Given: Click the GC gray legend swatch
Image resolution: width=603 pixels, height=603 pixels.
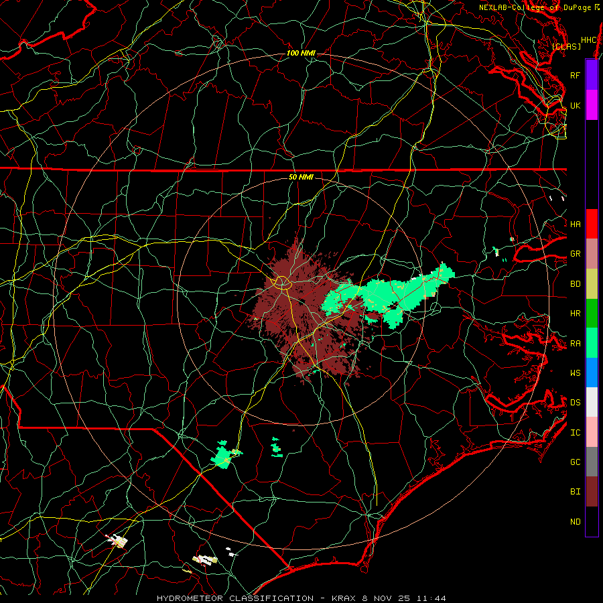Looking at the screenshot, I should point(592,462).
